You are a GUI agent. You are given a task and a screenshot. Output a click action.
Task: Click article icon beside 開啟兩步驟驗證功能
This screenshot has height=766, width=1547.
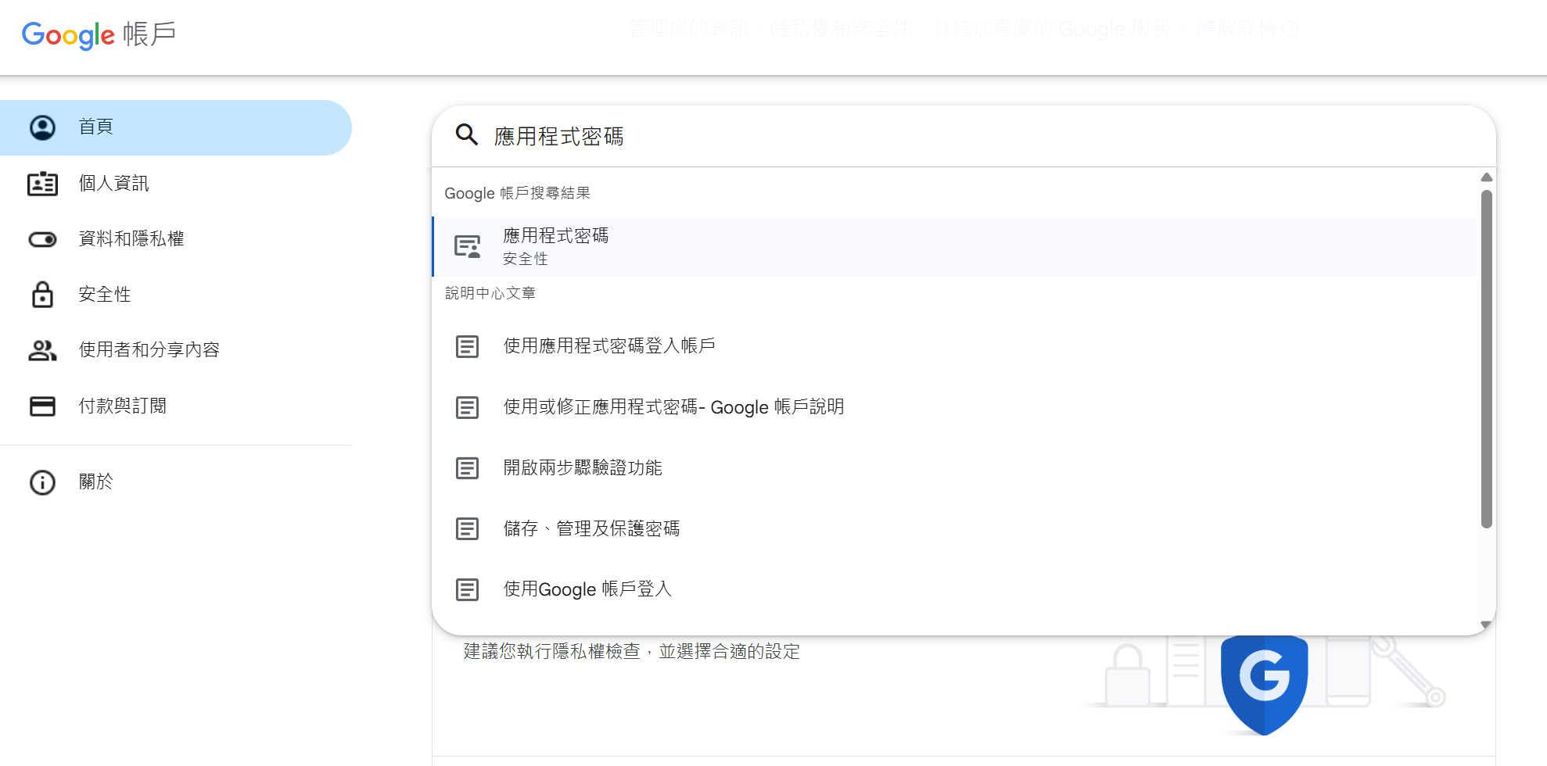click(x=467, y=468)
